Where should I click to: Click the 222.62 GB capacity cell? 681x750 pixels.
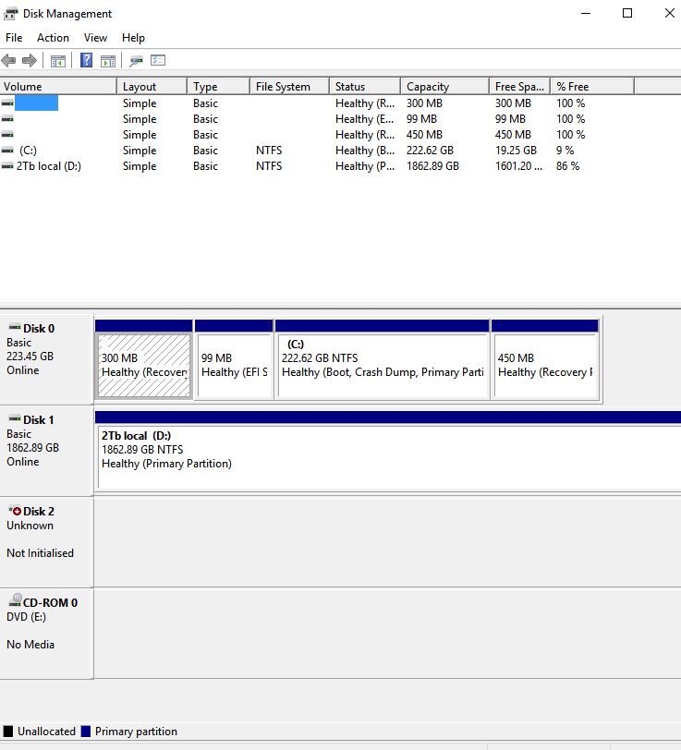[430, 151]
